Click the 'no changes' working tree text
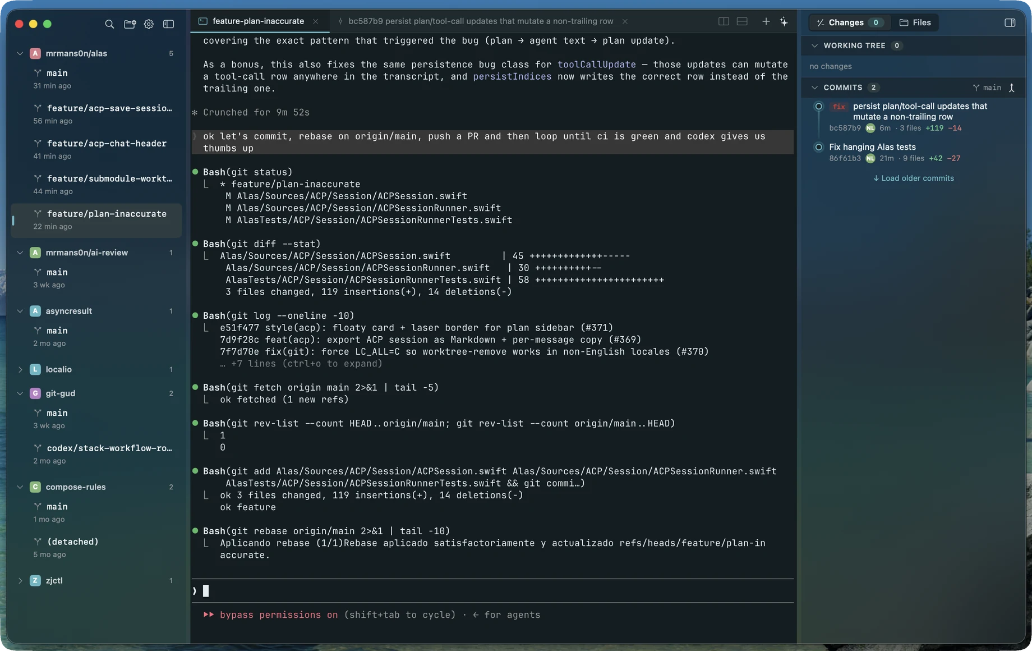 pos(830,66)
